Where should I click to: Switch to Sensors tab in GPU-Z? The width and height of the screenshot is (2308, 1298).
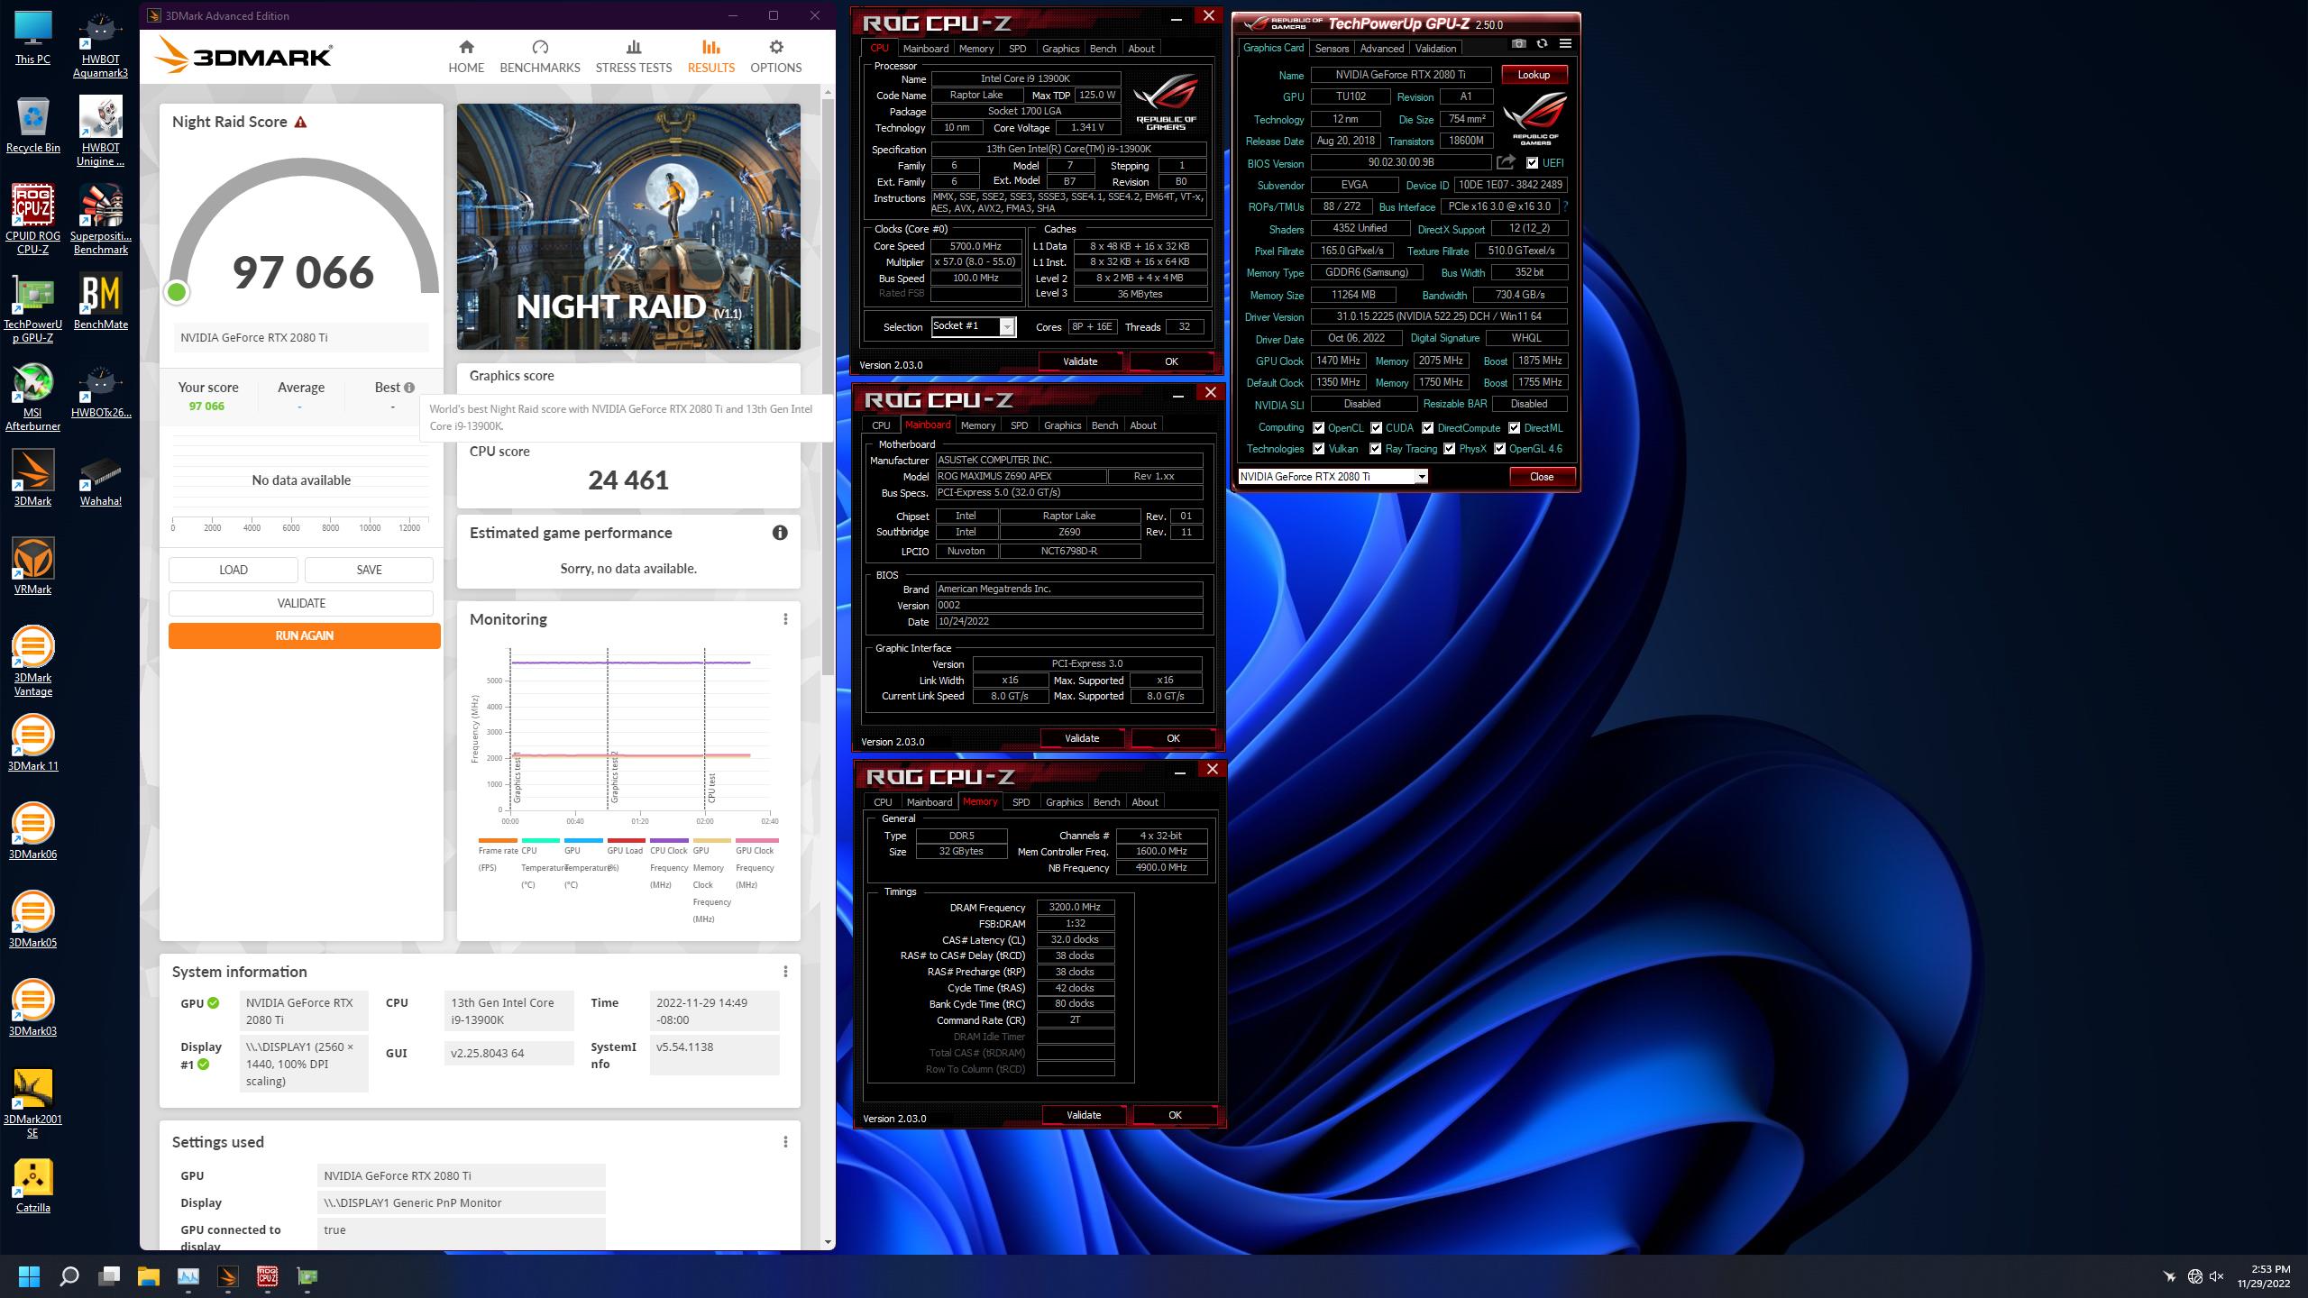1332,49
